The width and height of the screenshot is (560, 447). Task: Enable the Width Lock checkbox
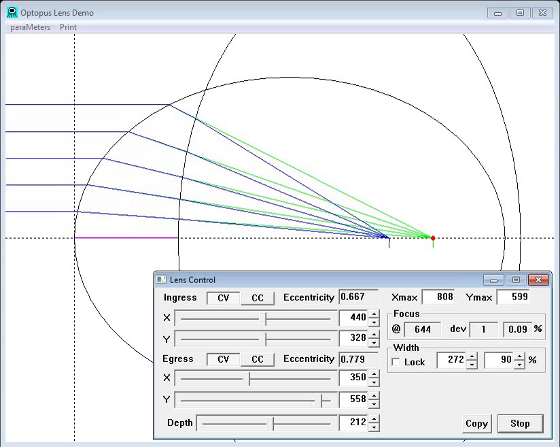tap(396, 362)
